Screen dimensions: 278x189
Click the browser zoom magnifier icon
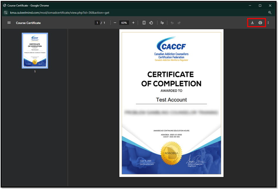[270, 13]
